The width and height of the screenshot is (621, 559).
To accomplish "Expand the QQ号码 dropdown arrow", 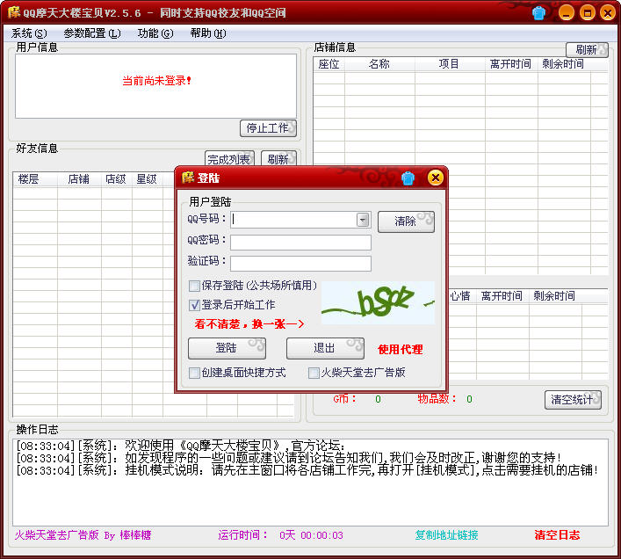I will tap(363, 220).
